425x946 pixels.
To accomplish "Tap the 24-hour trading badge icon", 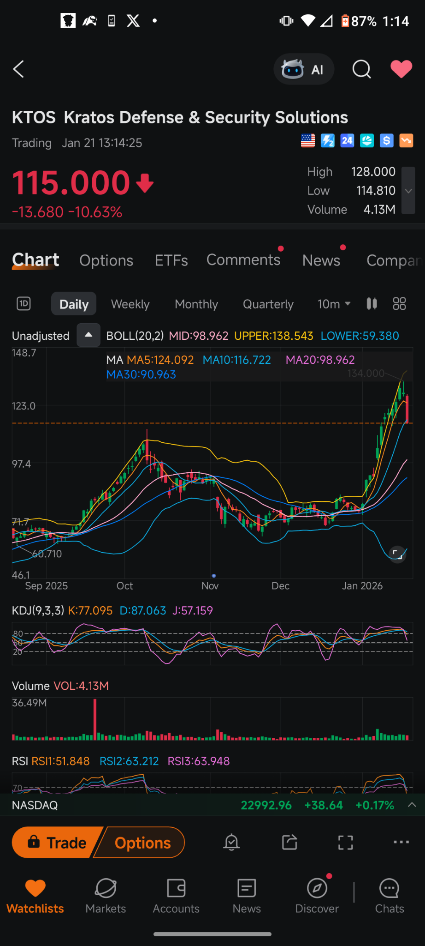I will pyautogui.click(x=347, y=141).
